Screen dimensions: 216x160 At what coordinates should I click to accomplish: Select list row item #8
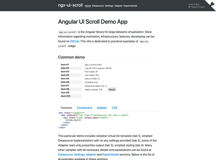tap(71, 89)
